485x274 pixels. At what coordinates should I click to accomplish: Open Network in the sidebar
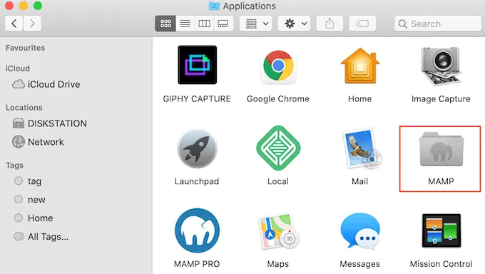tap(38, 142)
